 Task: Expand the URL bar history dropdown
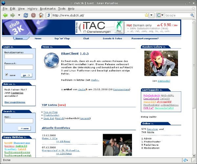(x=152, y=15)
